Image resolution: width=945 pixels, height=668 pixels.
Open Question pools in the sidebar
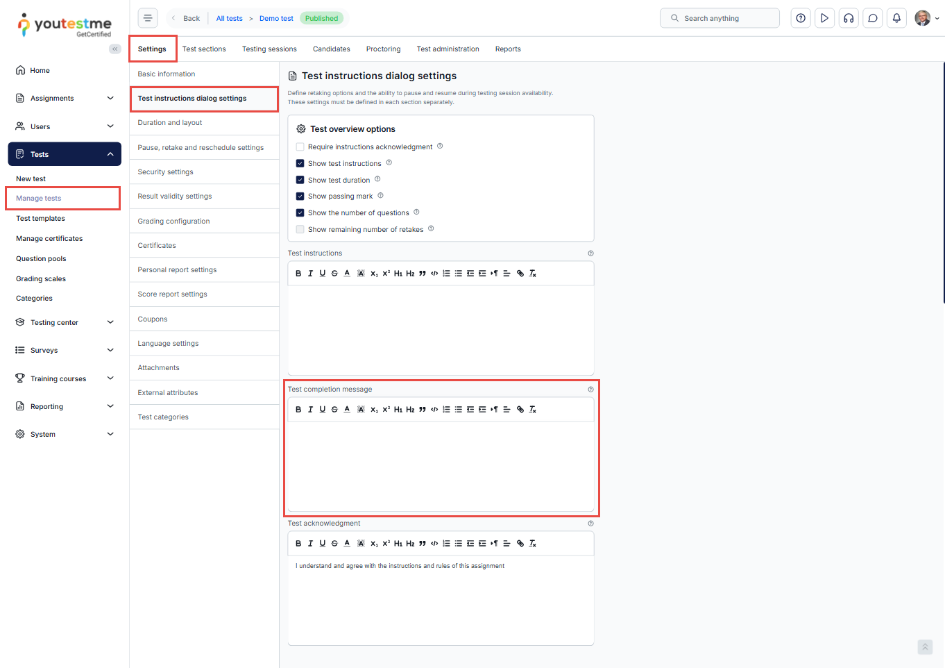pos(41,259)
